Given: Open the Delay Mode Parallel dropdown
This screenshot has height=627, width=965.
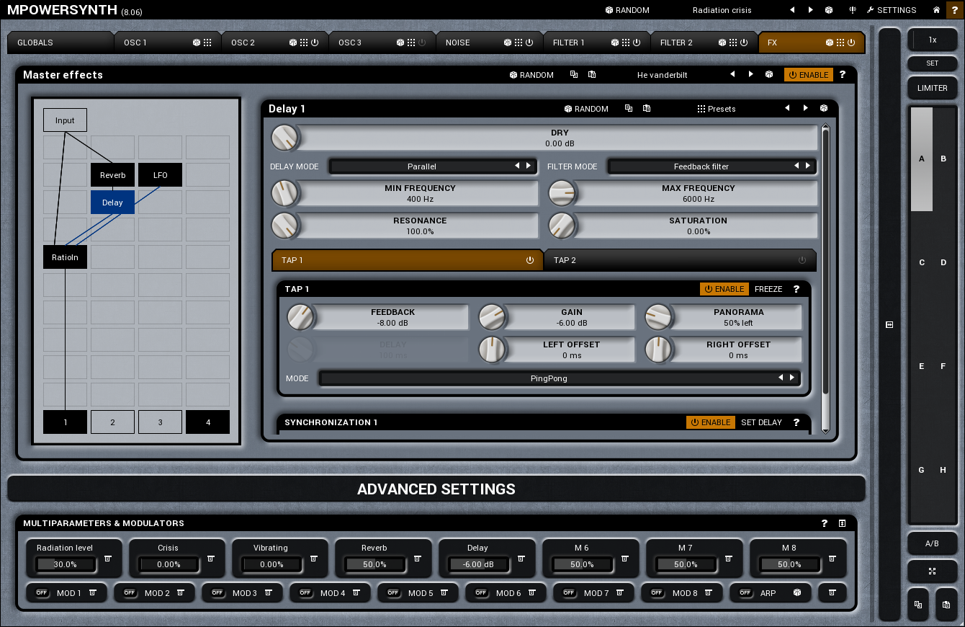Looking at the screenshot, I should click(422, 166).
